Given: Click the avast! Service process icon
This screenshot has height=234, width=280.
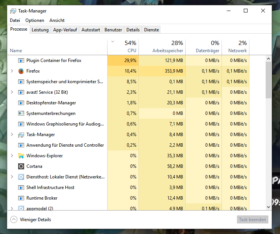Looking at the screenshot, I should pyautogui.click(x=21, y=92).
